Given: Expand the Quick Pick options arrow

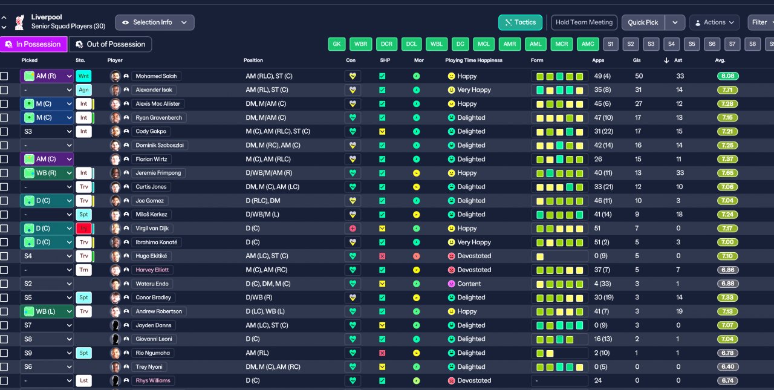Looking at the screenshot, I should coord(675,22).
